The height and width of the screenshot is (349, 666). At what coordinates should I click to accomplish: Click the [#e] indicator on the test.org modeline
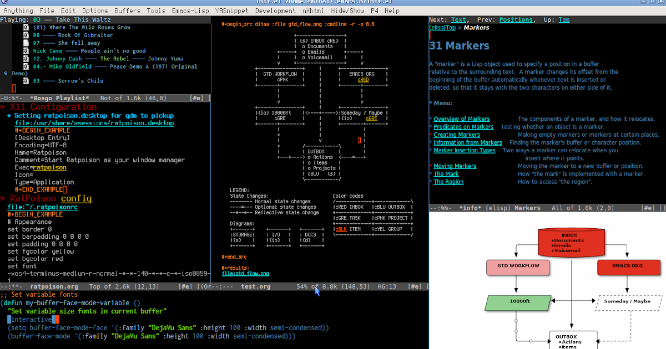[415, 287]
